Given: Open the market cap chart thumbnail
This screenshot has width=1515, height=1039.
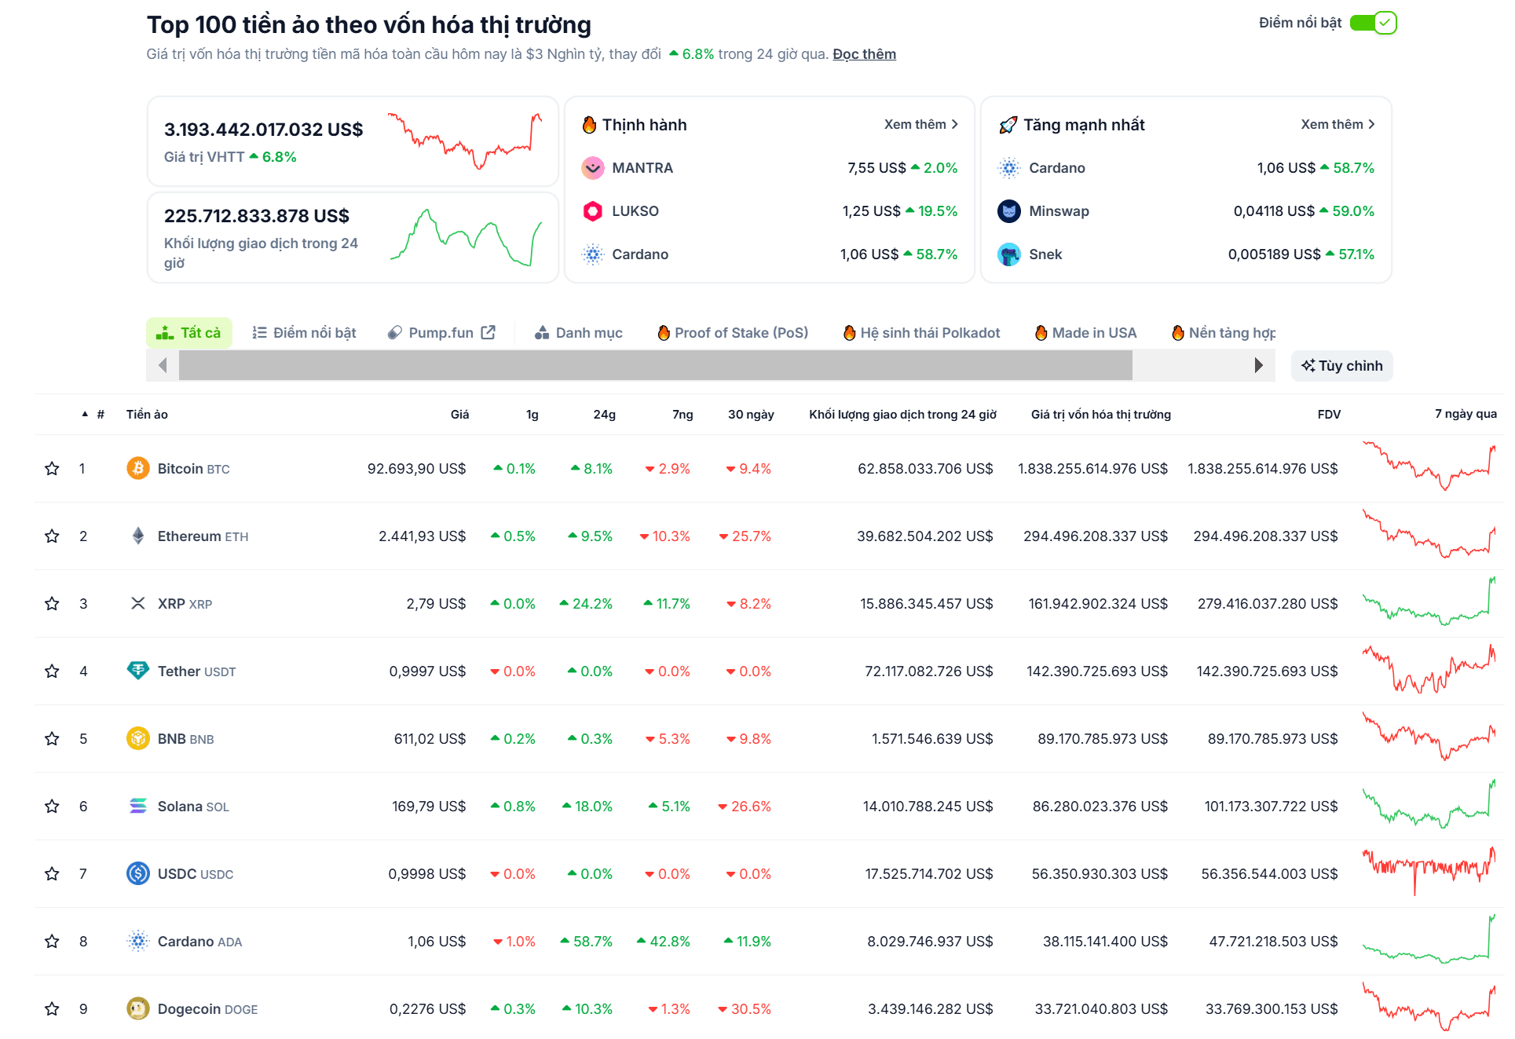Looking at the screenshot, I should click(465, 141).
